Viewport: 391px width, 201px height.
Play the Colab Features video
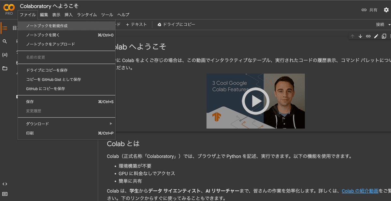point(256,101)
